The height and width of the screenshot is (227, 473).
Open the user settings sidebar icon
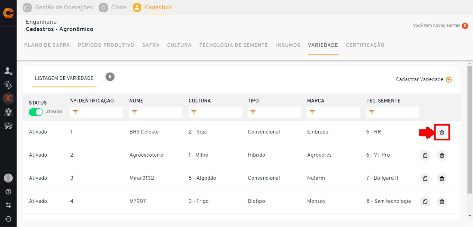point(8,71)
